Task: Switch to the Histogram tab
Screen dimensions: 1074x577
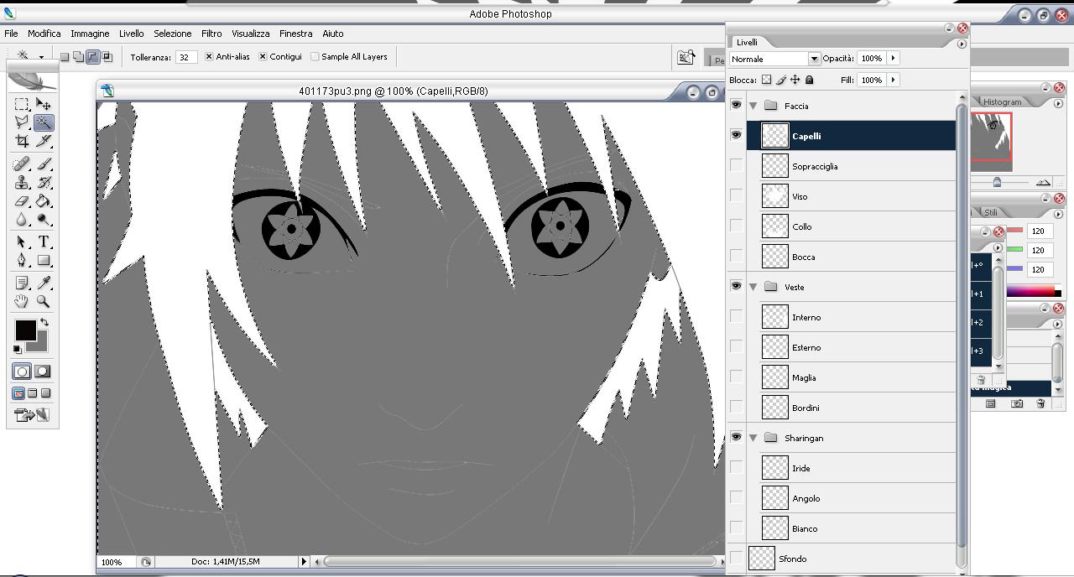Action: [x=1002, y=101]
